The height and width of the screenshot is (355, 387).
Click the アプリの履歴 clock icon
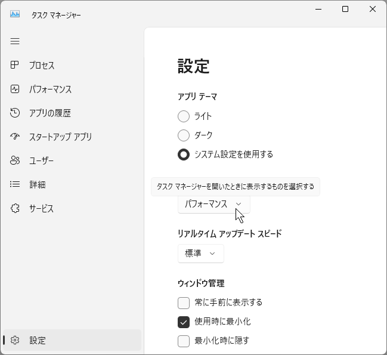pos(15,113)
